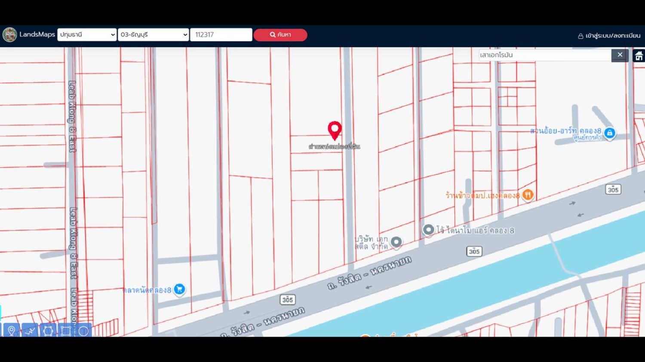The image size is (645, 362).
Task: Select the polyline measure tool
Action: 30,331
